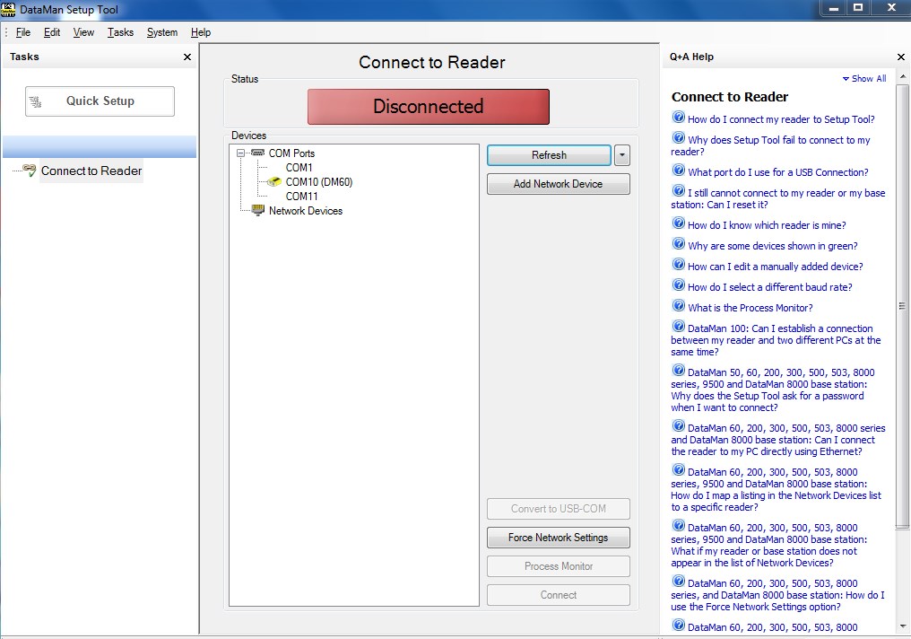Screen dimensions: 911x639
Task: Open the View menu
Action: [83, 32]
